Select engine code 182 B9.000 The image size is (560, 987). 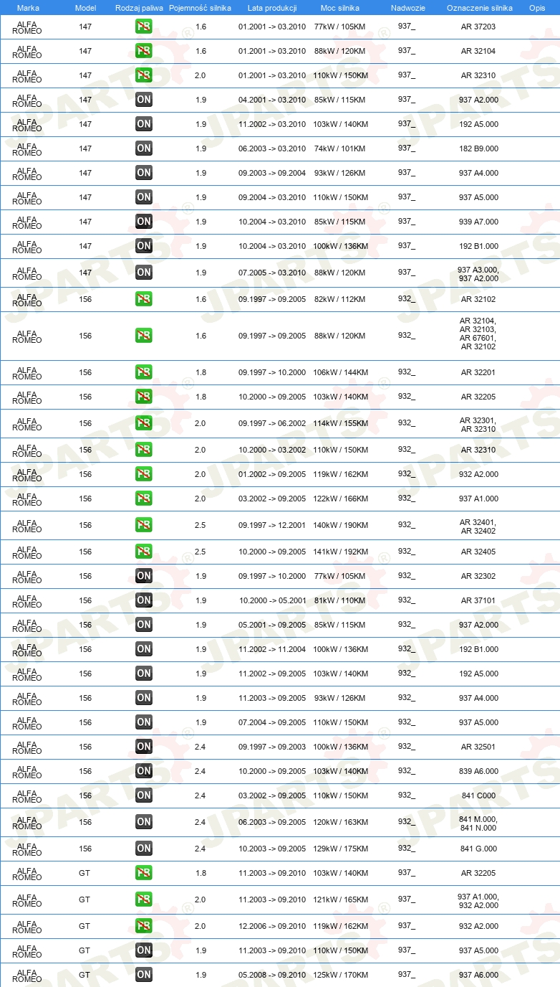click(478, 149)
